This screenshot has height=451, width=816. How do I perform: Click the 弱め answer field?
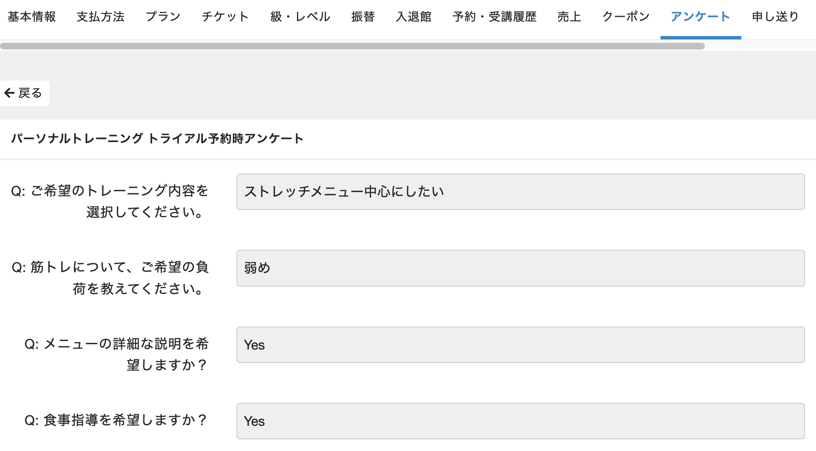[520, 268]
